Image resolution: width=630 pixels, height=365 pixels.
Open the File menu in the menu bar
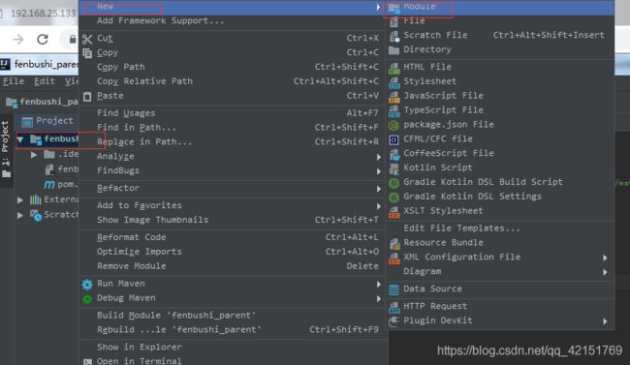tap(14, 81)
